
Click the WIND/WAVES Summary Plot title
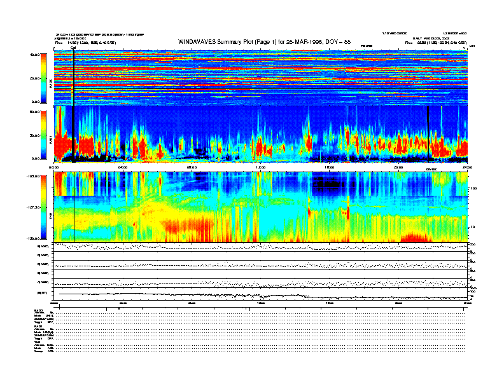tap(264, 42)
